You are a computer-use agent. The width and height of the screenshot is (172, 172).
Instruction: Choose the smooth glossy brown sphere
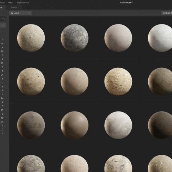(x=75, y=125)
